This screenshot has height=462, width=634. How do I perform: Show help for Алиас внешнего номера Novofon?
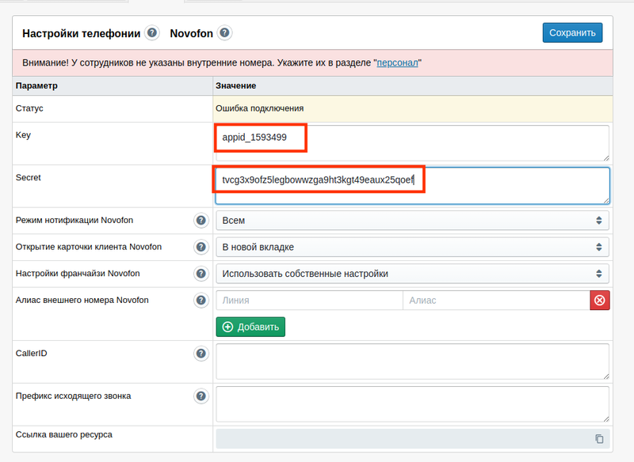(x=201, y=300)
